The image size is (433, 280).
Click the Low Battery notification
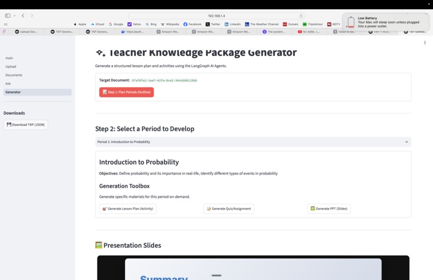coord(386,22)
